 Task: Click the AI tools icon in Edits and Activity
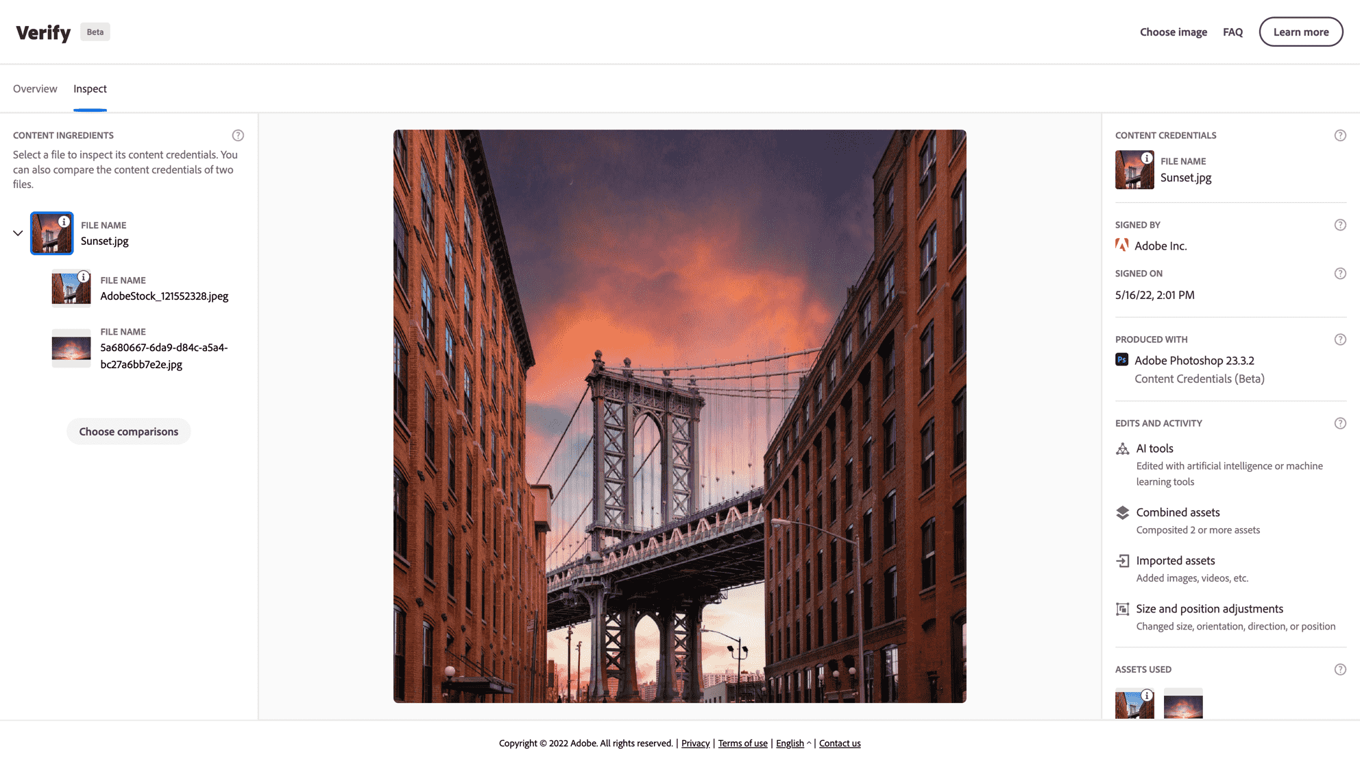pyautogui.click(x=1122, y=449)
